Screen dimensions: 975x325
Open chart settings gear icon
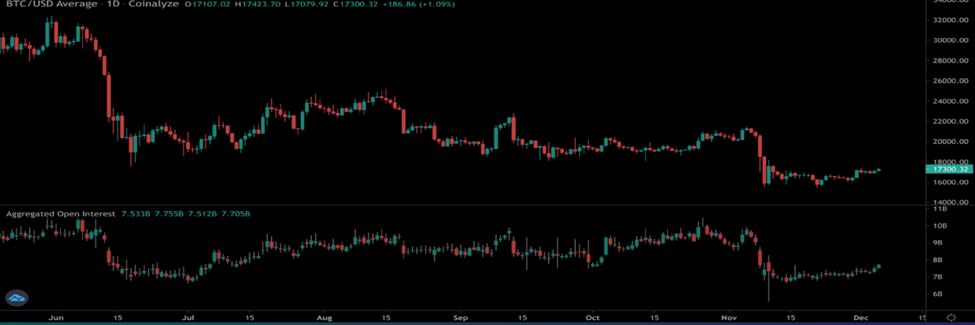(951, 317)
